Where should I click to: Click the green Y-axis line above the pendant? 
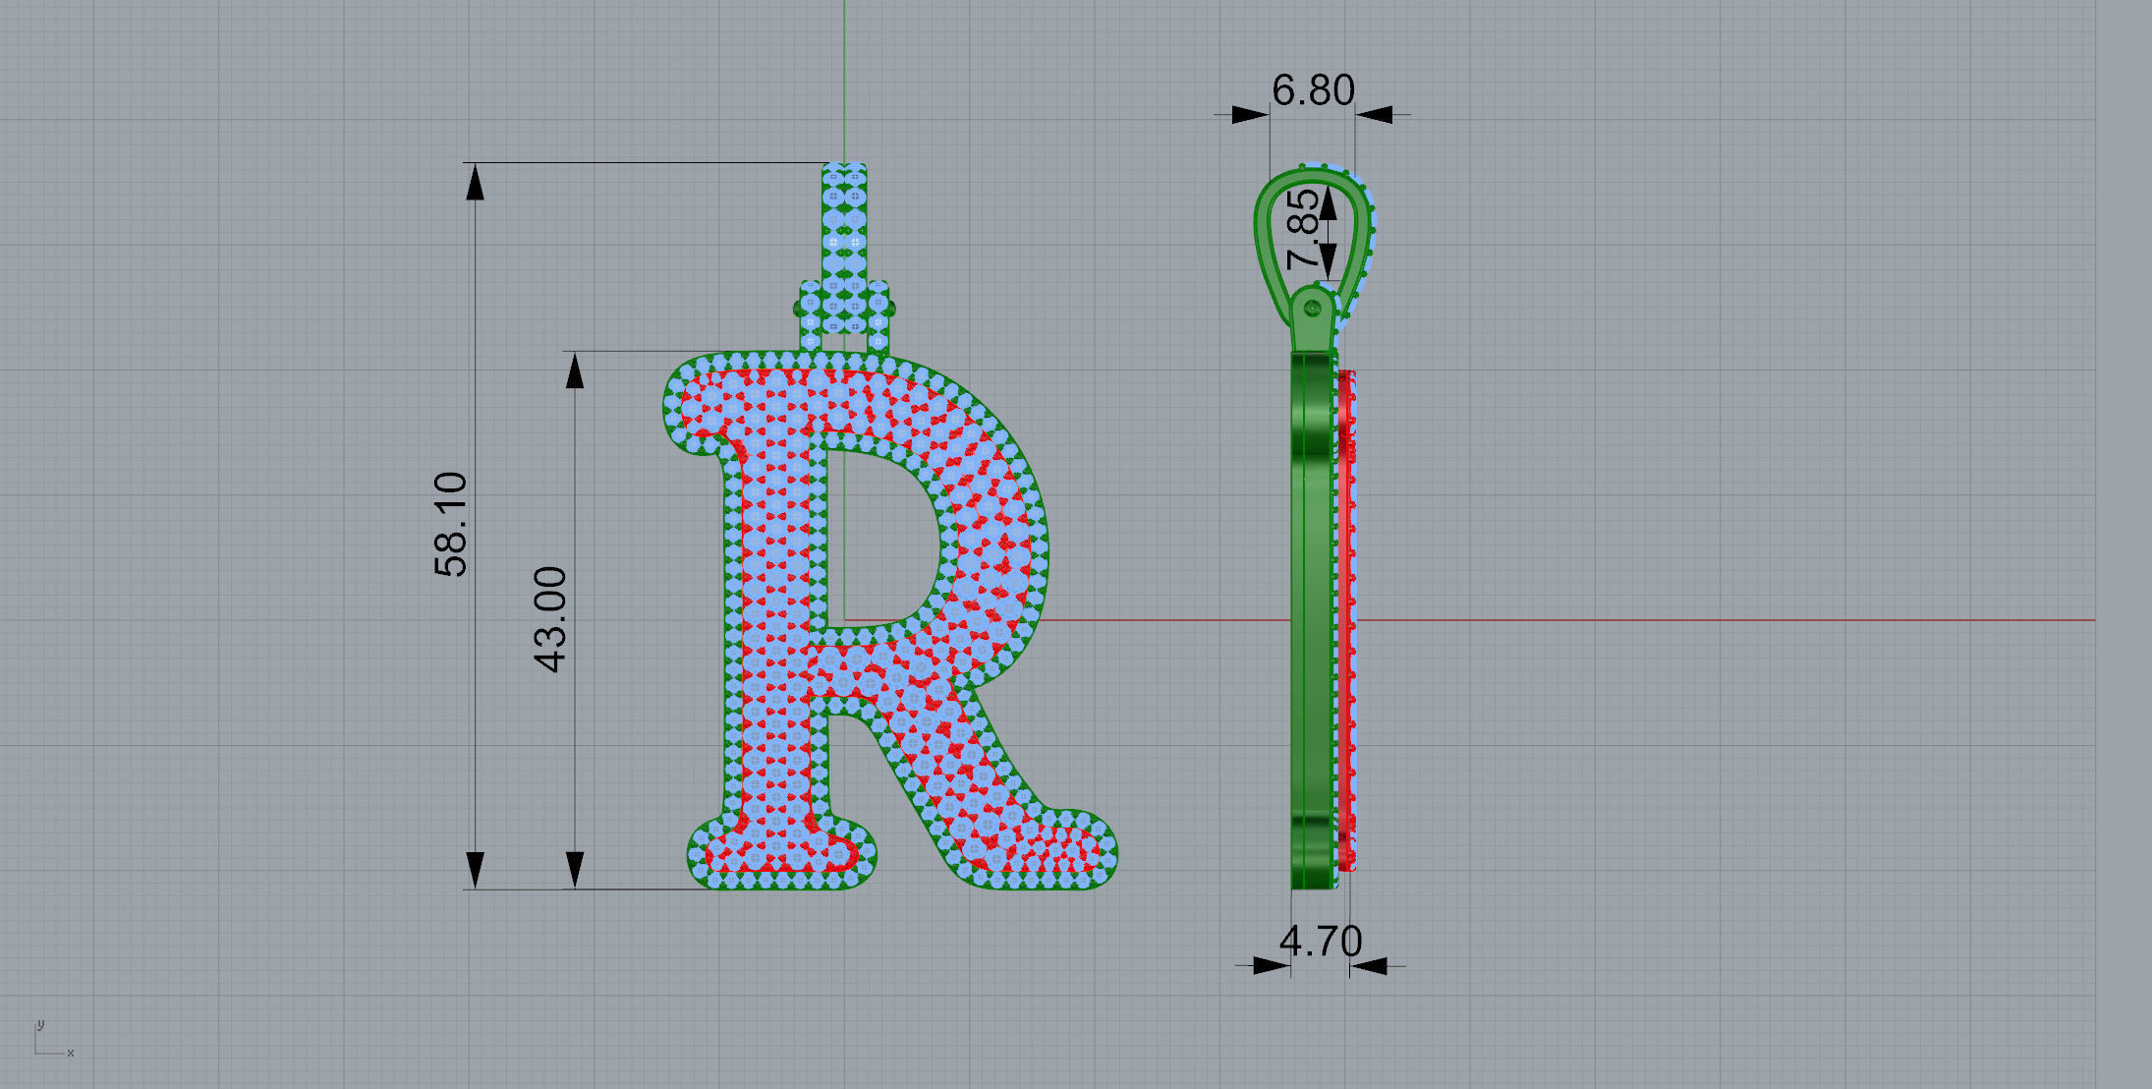[x=843, y=79]
